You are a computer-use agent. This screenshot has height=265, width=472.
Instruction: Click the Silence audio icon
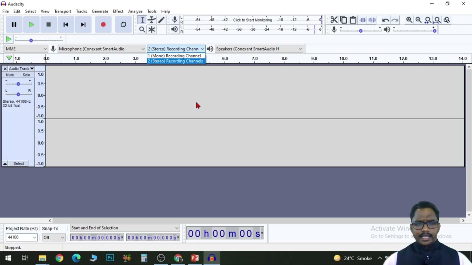click(372, 20)
